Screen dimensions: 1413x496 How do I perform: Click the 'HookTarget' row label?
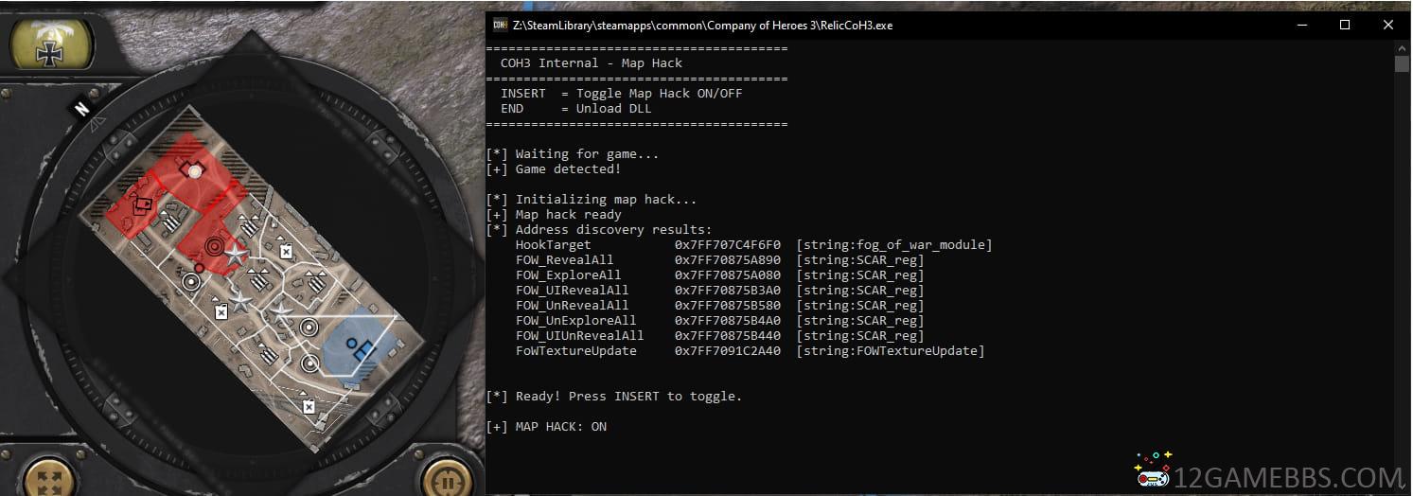click(x=554, y=245)
